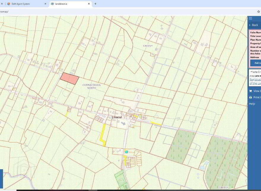
Task: Open the View Basket cart item
Action: 255,91
